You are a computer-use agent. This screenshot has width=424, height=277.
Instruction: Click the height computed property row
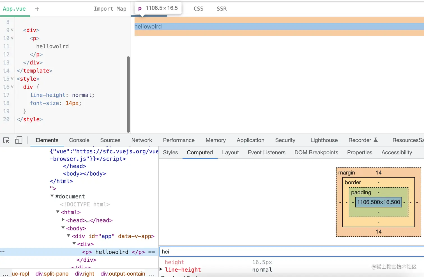coord(292,262)
